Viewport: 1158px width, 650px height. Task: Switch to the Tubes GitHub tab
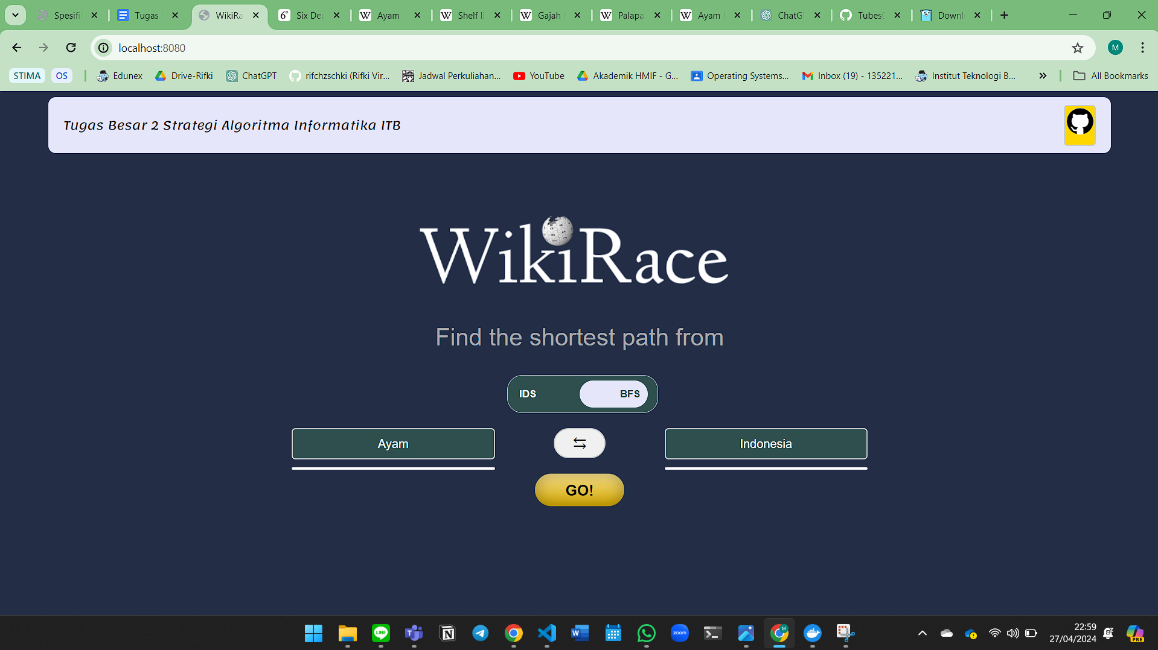point(870,15)
